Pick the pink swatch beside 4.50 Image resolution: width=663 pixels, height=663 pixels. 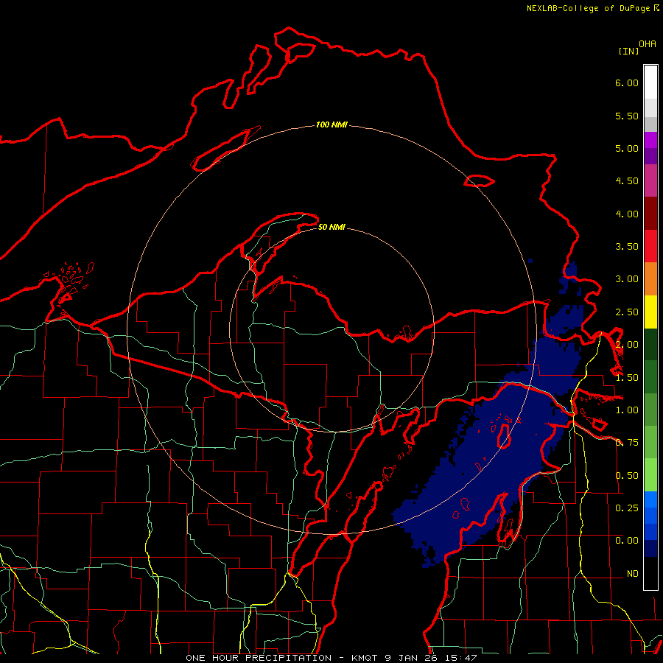coord(650,180)
